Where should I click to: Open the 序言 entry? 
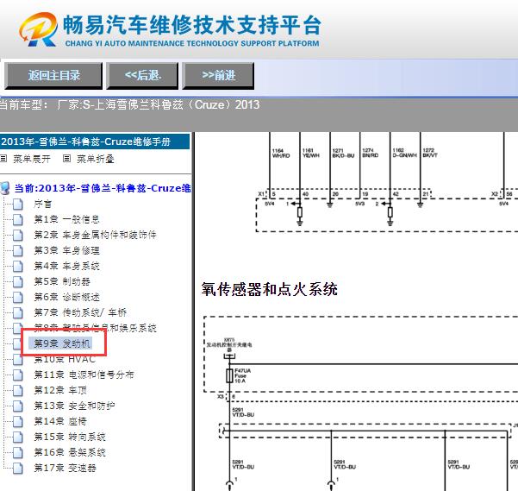point(42,204)
